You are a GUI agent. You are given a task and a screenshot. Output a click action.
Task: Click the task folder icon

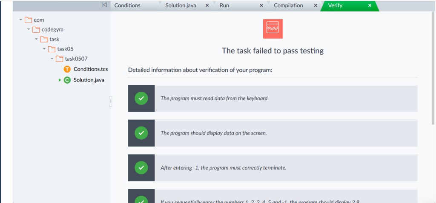[x=44, y=39]
